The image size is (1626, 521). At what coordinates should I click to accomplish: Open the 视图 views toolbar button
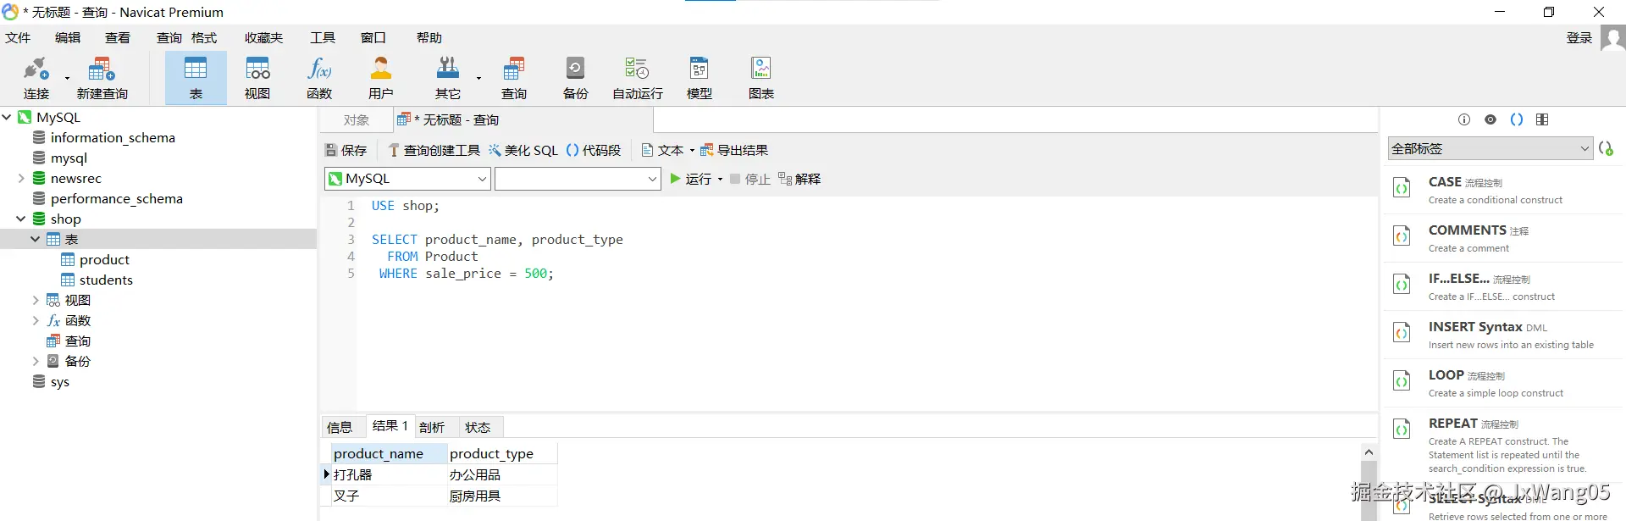(x=257, y=79)
